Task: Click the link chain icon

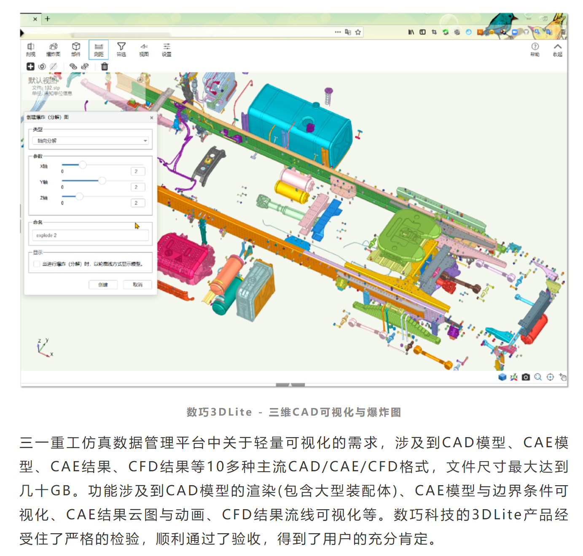Action: click(x=73, y=67)
